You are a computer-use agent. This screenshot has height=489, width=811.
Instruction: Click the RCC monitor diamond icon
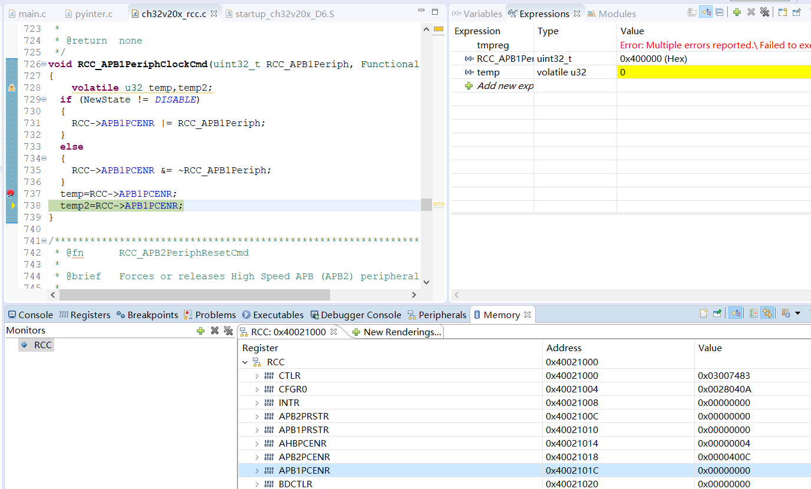(x=24, y=345)
